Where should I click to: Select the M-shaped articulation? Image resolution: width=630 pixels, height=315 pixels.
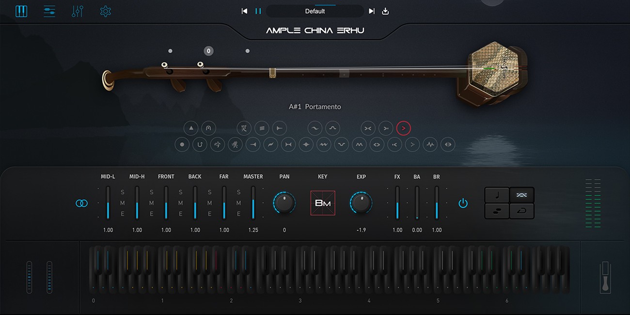coord(359,144)
